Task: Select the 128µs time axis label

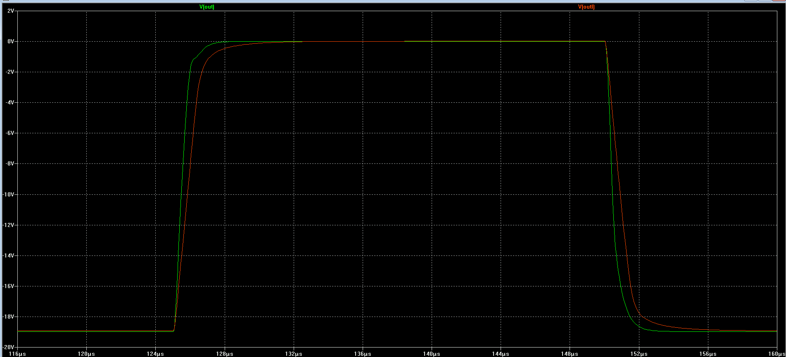Action: [225, 354]
